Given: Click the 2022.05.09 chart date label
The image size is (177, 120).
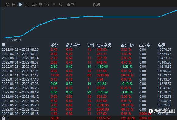Looking at the screenshot, I should tap(14, 40).
